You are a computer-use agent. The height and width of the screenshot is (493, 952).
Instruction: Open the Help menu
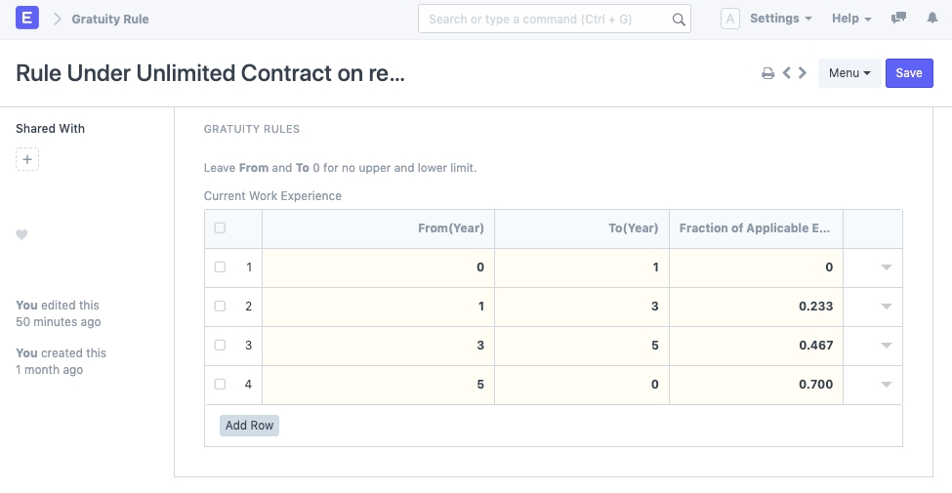(x=850, y=19)
